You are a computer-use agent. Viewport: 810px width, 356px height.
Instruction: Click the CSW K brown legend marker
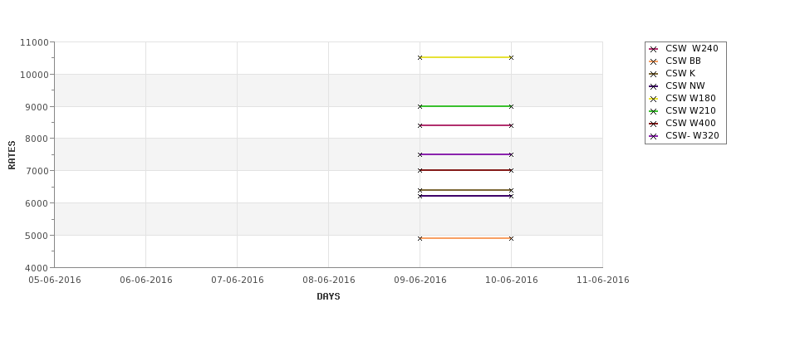[653, 74]
